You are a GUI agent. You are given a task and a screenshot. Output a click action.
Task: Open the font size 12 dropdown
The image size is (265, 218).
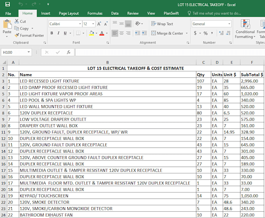93,24
